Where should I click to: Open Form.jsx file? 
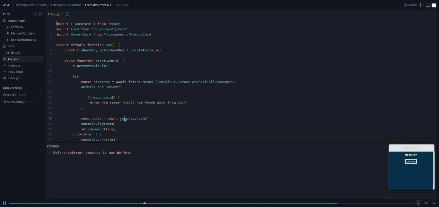(x=17, y=27)
